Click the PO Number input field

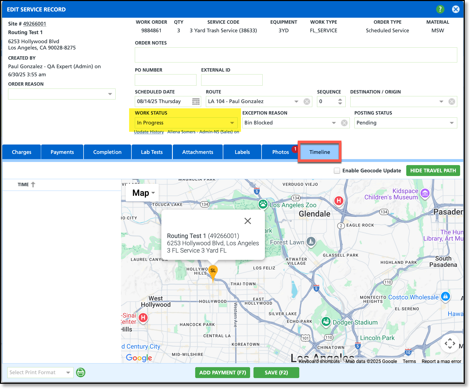click(166, 80)
